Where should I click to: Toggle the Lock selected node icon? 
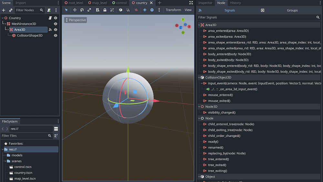coord(105,10)
